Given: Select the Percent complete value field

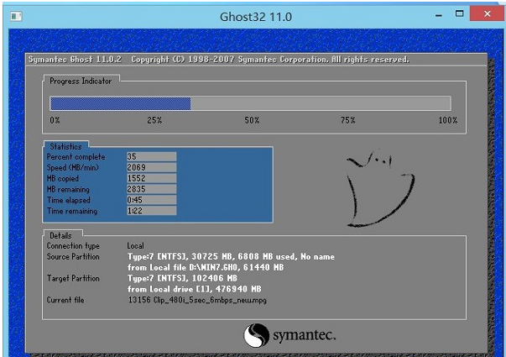Looking at the screenshot, I should click(151, 157).
